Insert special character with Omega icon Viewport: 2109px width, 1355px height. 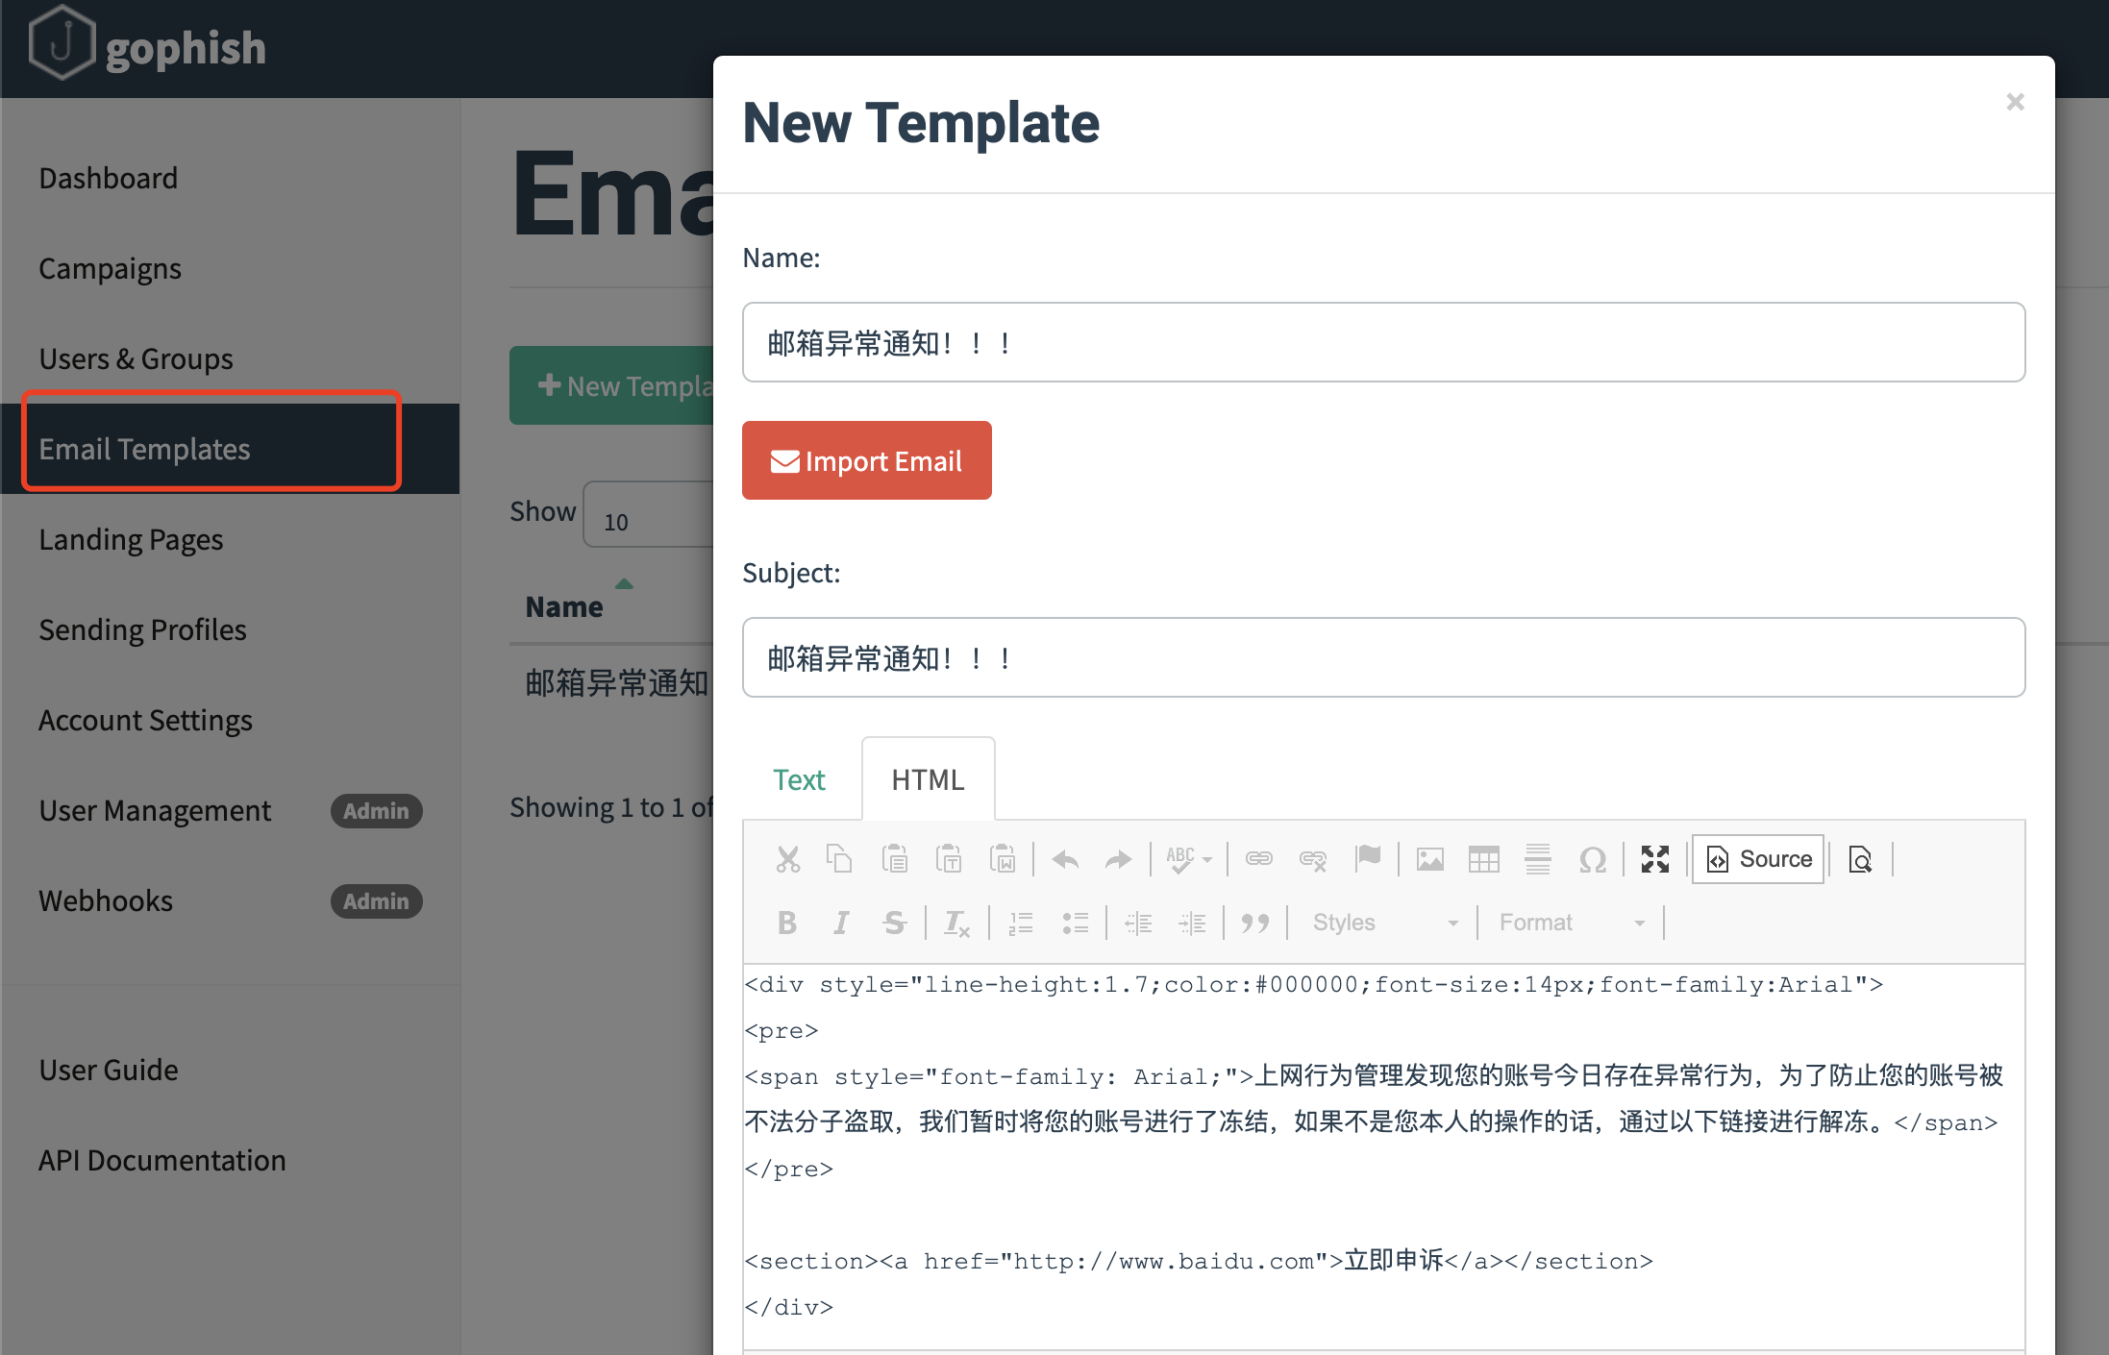click(1592, 859)
